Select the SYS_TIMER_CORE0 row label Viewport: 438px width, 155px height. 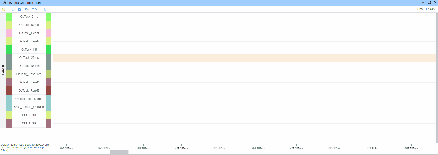(x=29, y=107)
